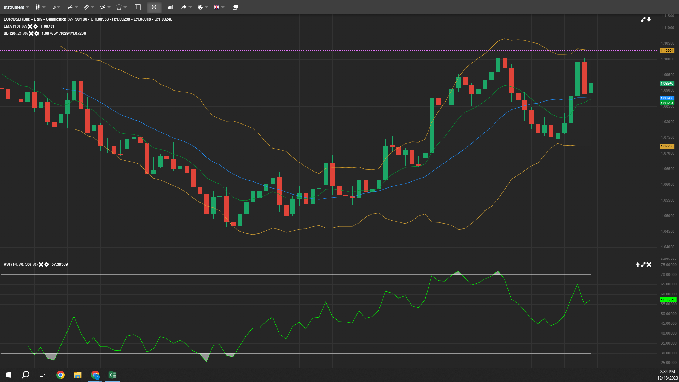Open the Windows Start menu
Viewport: 679px width, 382px height.
(x=8, y=375)
